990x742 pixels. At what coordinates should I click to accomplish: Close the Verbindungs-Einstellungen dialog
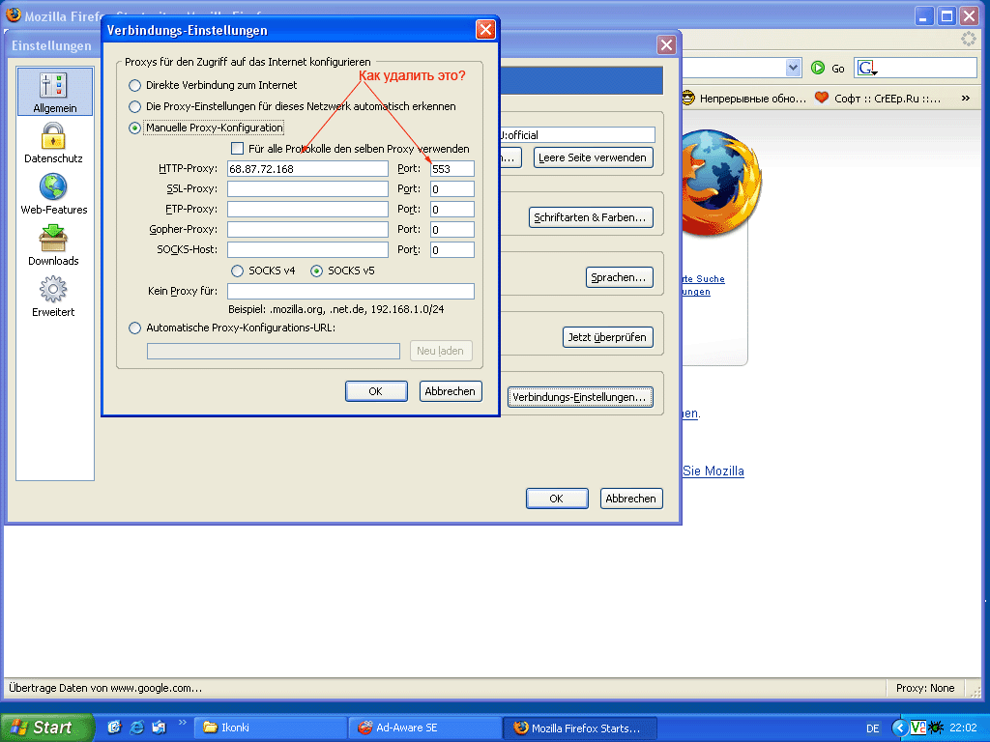pyautogui.click(x=485, y=30)
